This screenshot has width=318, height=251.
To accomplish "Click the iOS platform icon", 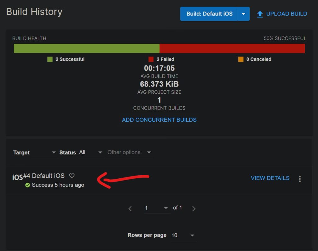I will (x=17, y=177).
